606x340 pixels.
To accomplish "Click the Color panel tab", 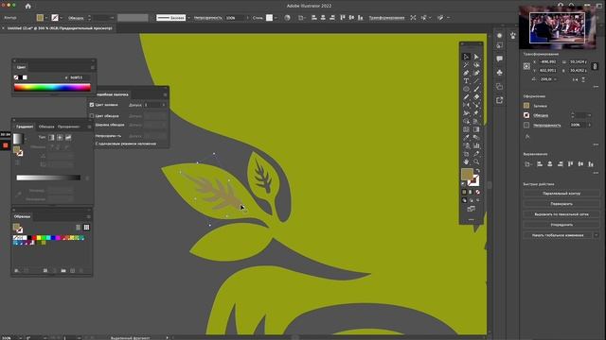I will tap(21, 67).
